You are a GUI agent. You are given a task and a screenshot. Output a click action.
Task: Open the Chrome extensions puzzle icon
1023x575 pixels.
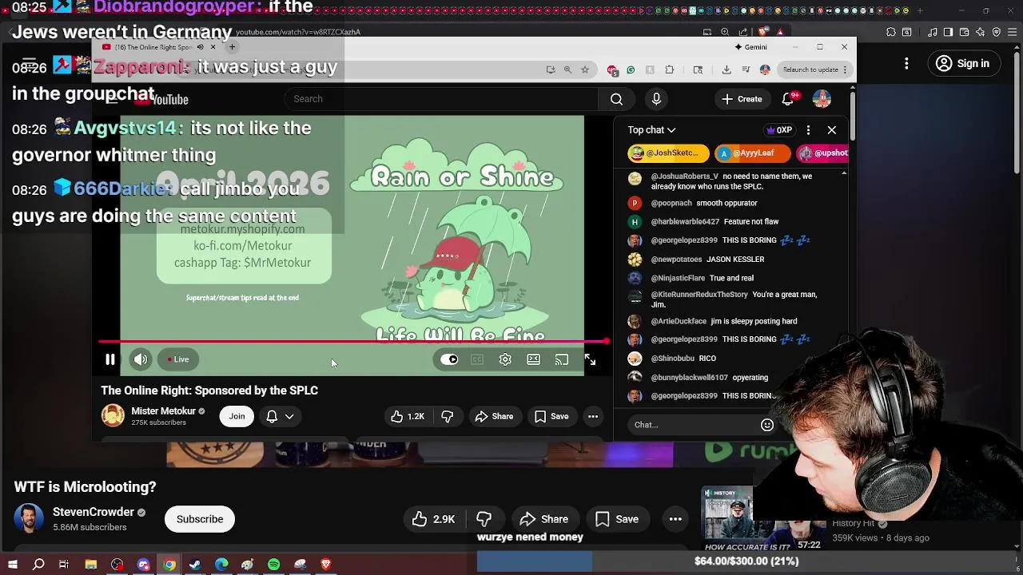click(670, 69)
